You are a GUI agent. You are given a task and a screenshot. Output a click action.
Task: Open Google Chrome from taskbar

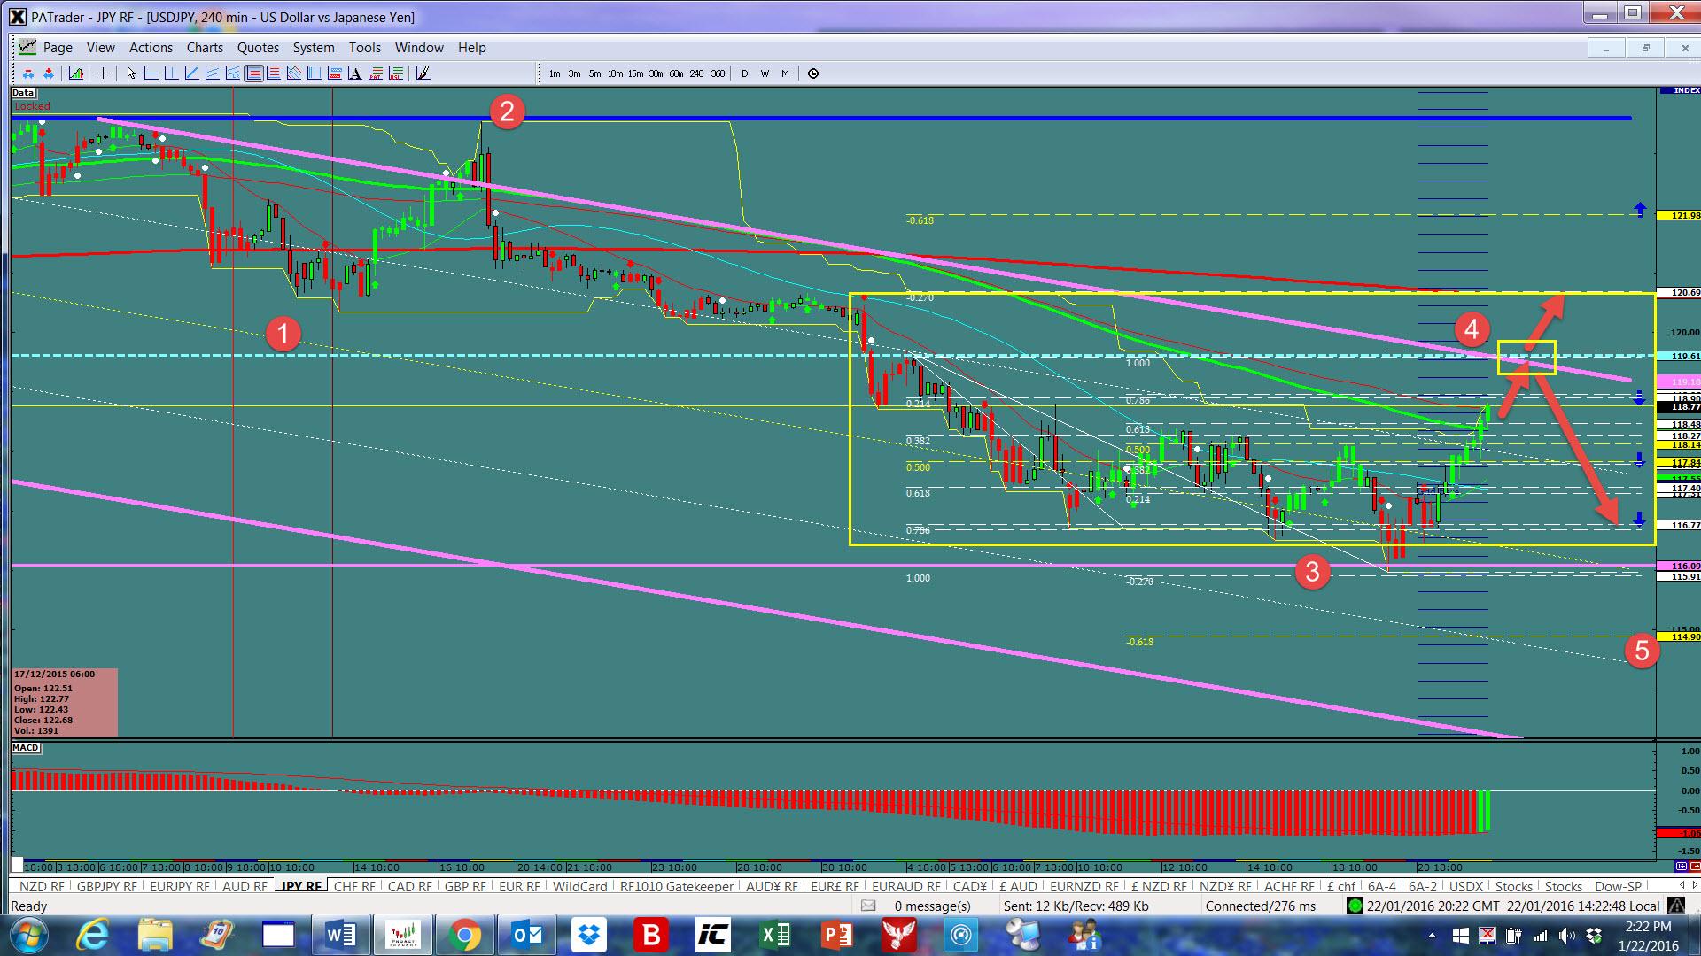click(x=464, y=935)
